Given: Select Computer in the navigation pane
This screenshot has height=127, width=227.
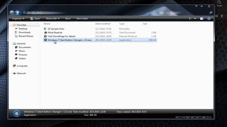Looking at the screenshot, I should pos(22,66).
